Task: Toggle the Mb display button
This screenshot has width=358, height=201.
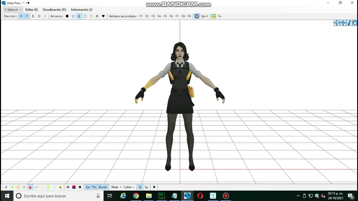Action: [94, 187]
